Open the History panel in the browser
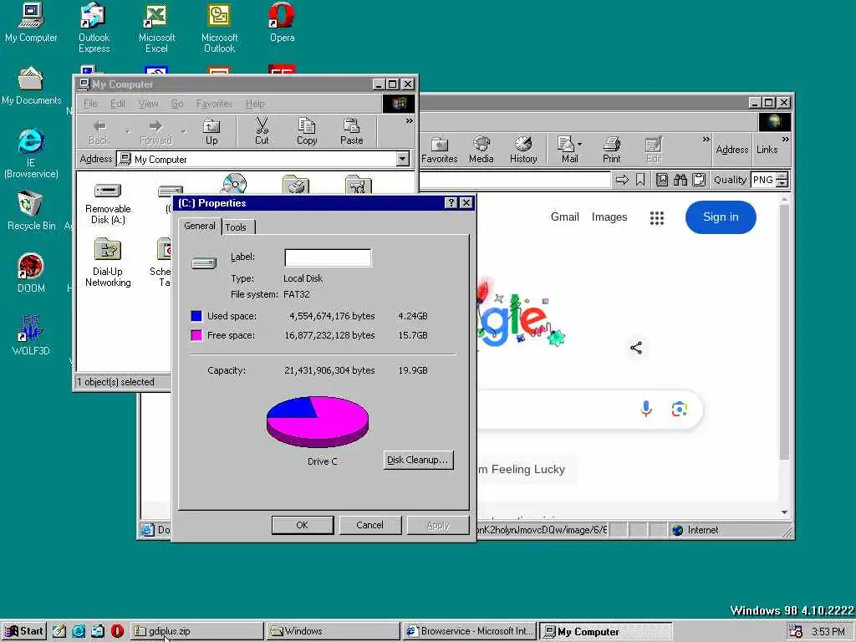 523,150
